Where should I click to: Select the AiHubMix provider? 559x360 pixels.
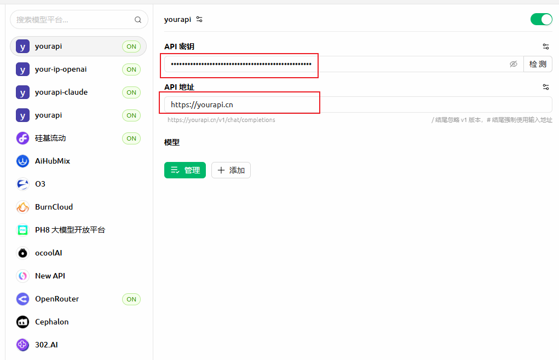[x=78, y=161]
